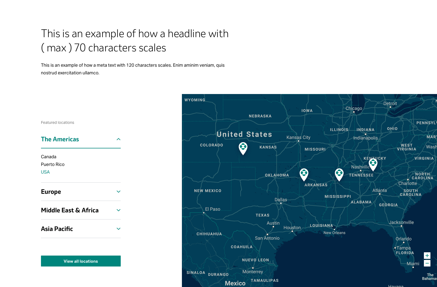This screenshot has width=437, height=287.
Task: Click the map pin west of Tennessee
Action: point(339,174)
